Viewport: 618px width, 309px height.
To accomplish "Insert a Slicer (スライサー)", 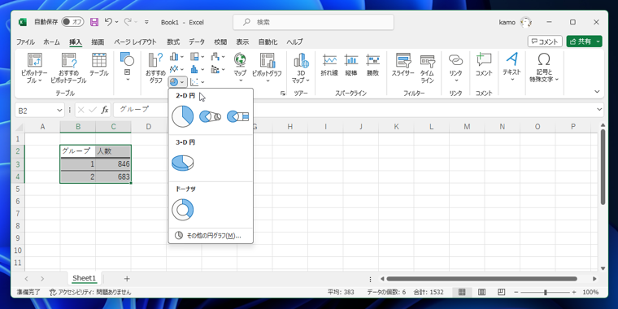I will (403, 65).
